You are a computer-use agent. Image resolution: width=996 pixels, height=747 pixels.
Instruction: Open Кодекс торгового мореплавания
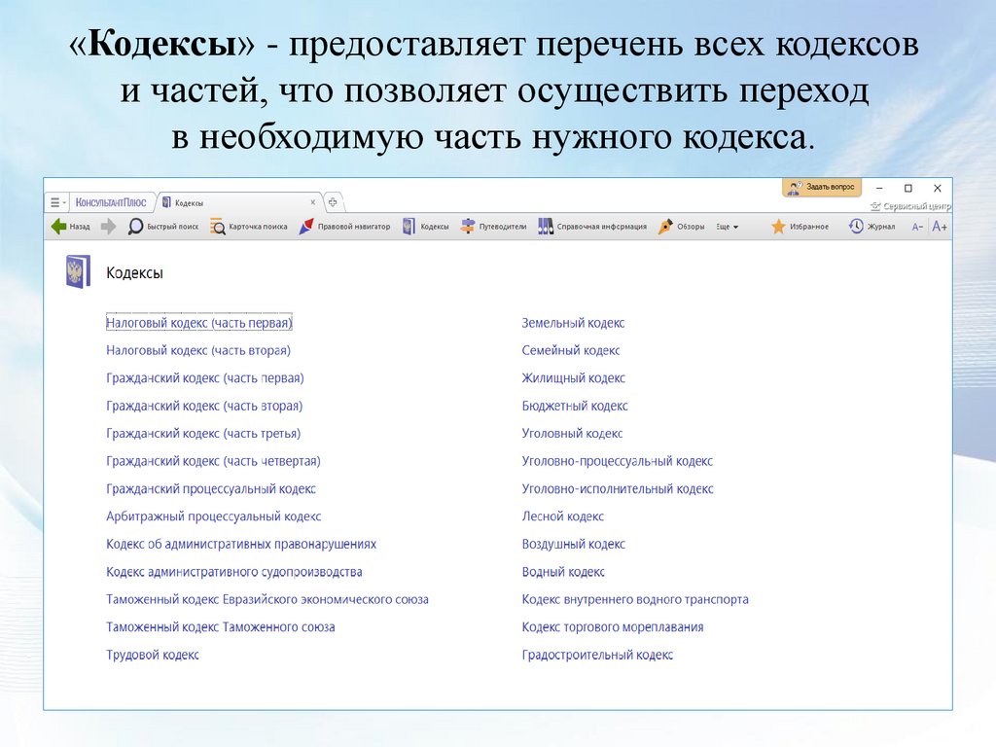[x=613, y=627]
